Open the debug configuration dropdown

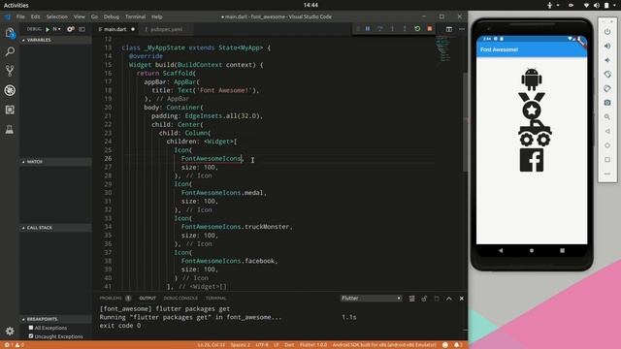point(56,29)
